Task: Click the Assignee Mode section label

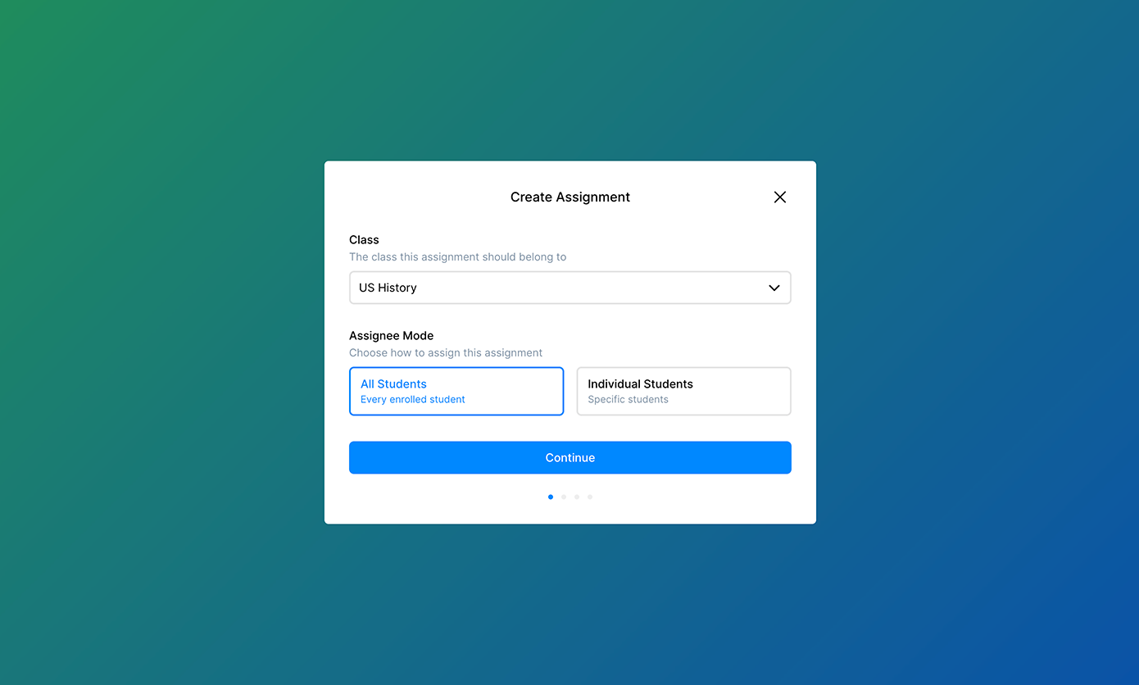Action: pyautogui.click(x=391, y=335)
